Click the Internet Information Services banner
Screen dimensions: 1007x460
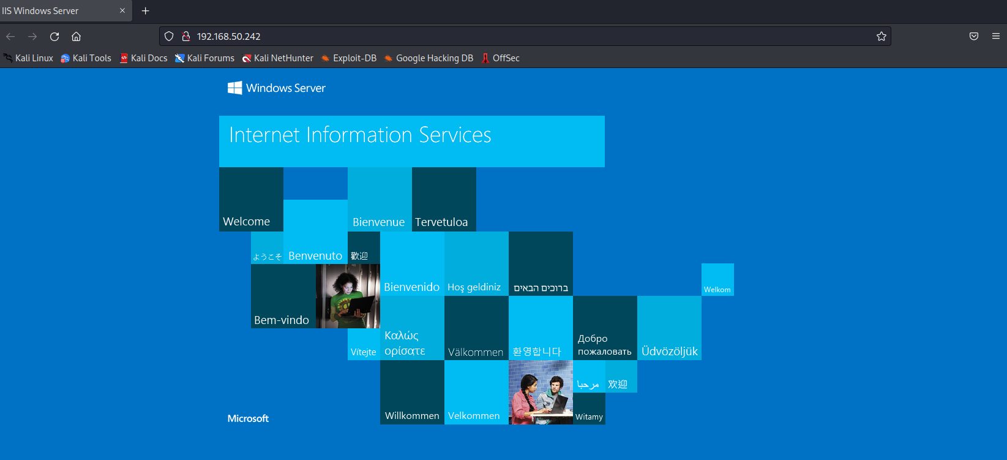pos(411,141)
